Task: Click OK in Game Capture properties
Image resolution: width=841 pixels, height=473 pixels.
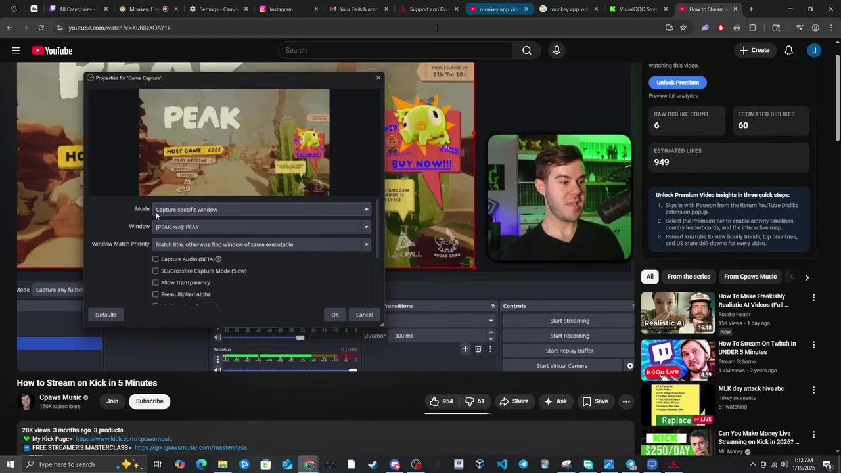Action: coord(335,315)
